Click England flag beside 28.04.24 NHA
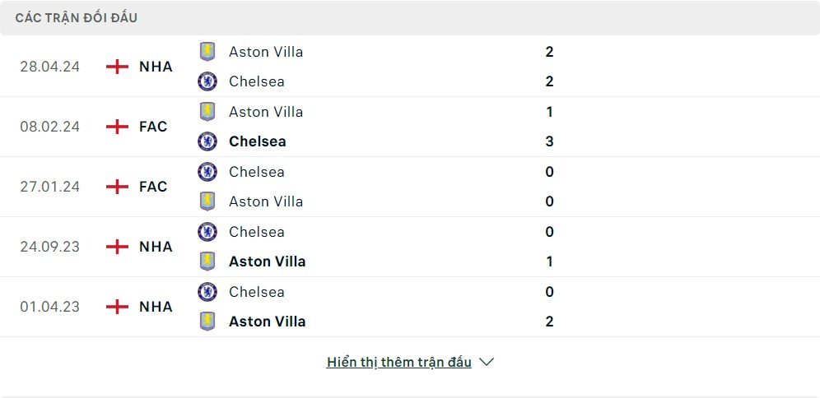The height and width of the screenshot is (398, 820). 118,67
